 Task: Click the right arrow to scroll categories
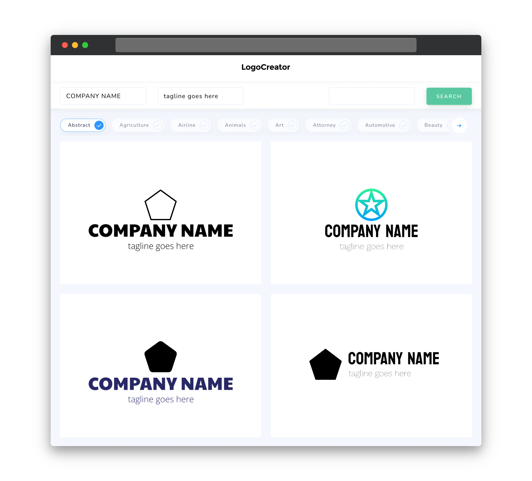[x=459, y=126]
